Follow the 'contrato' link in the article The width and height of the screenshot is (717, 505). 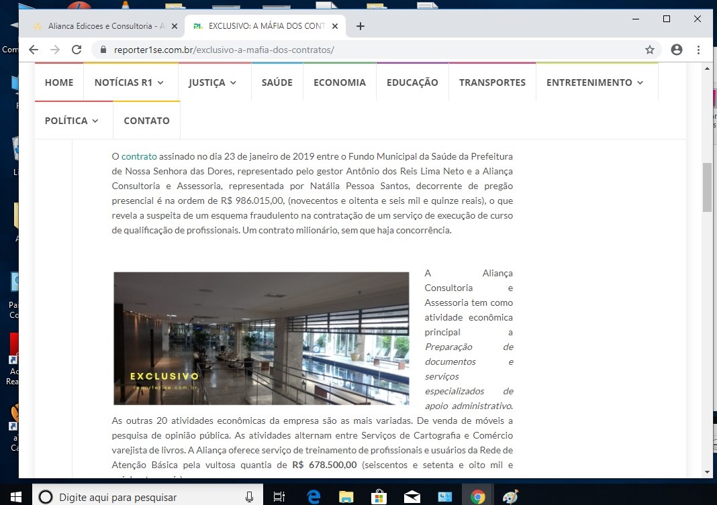139,156
